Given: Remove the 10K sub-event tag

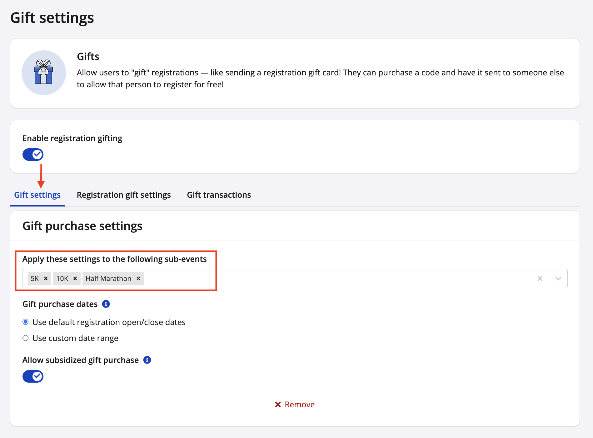Looking at the screenshot, I should pos(75,278).
